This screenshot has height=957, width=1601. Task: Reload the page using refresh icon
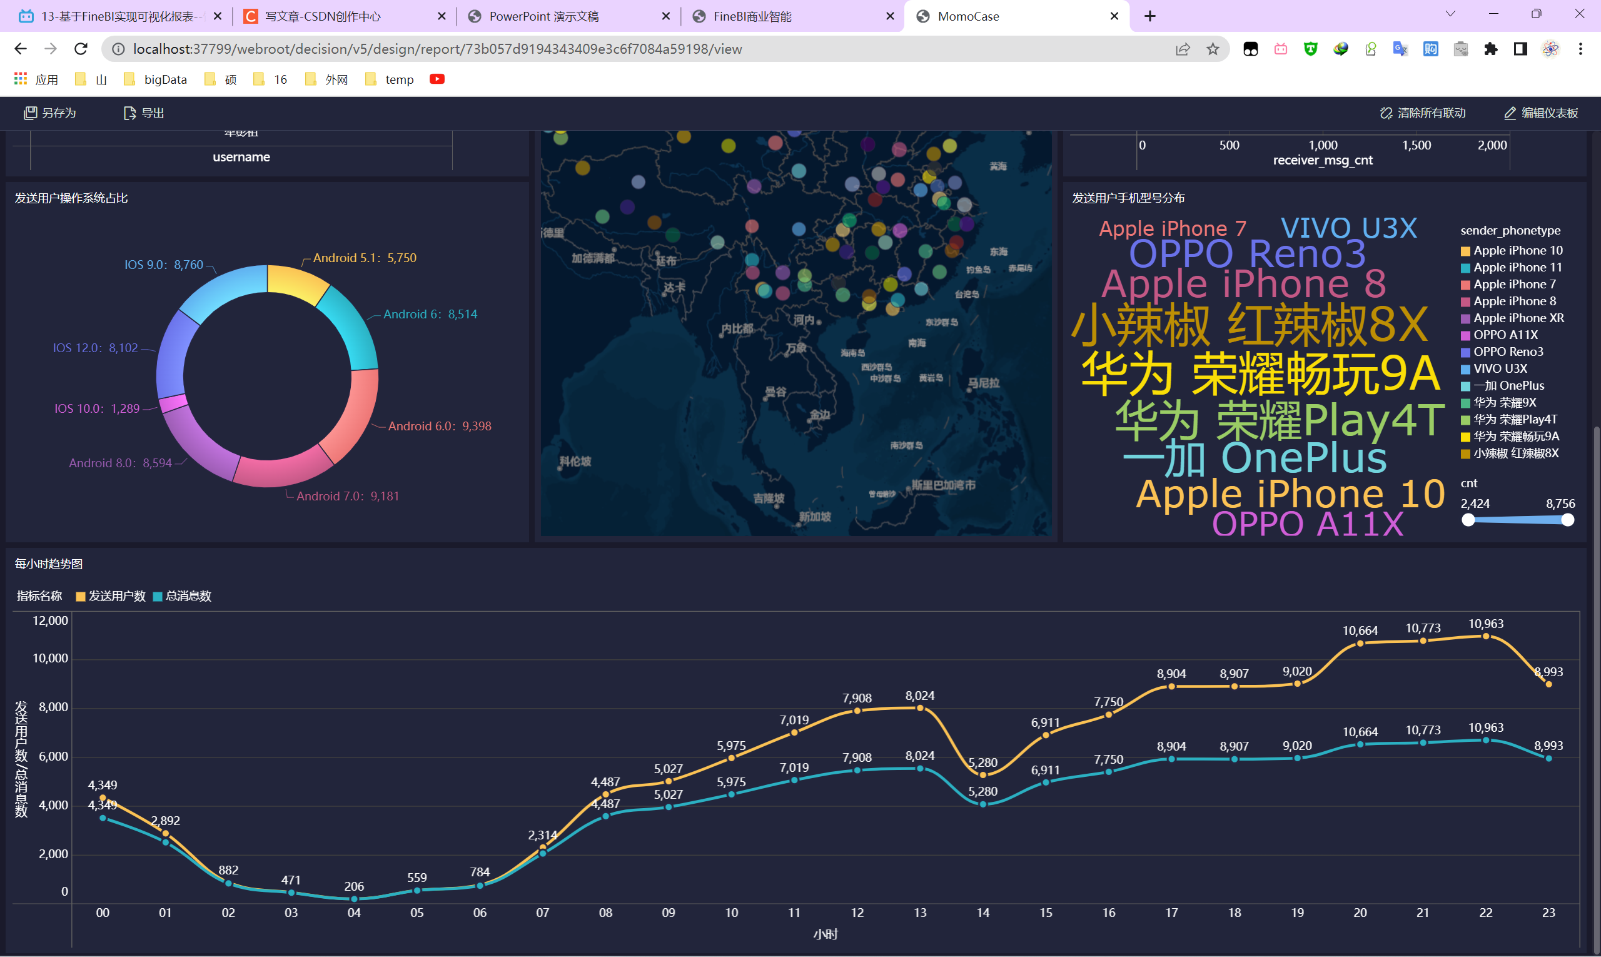(81, 49)
